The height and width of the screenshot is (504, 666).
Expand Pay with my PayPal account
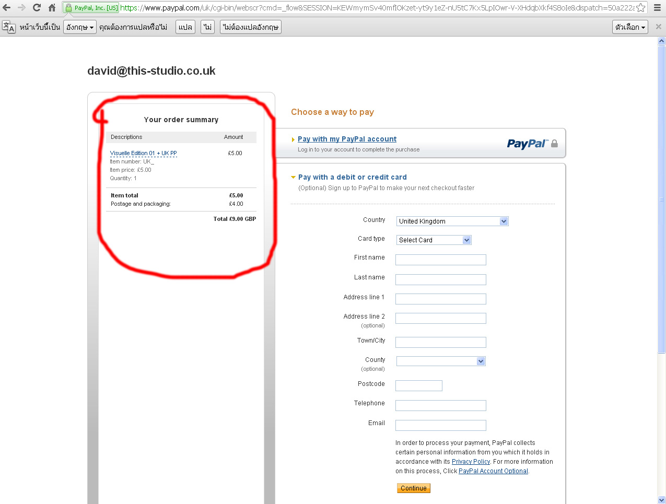pyautogui.click(x=347, y=139)
